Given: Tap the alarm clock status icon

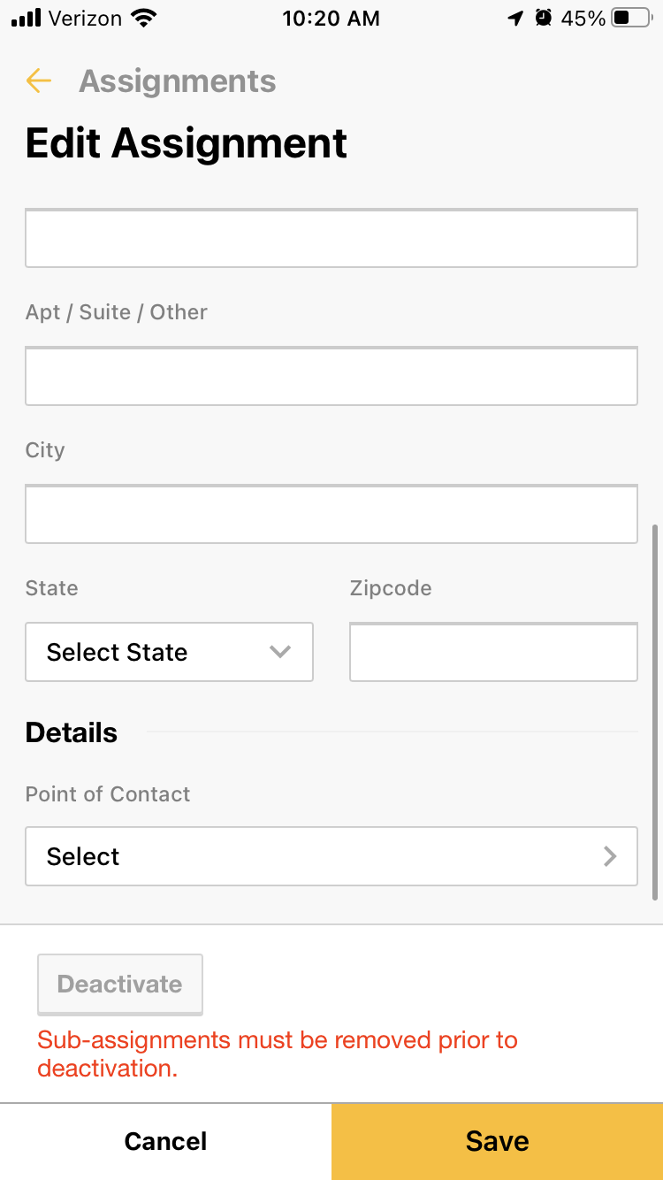Looking at the screenshot, I should [545, 18].
